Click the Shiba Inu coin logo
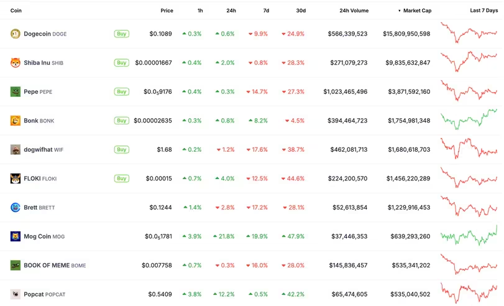This screenshot has width=504, height=306. [16, 63]
